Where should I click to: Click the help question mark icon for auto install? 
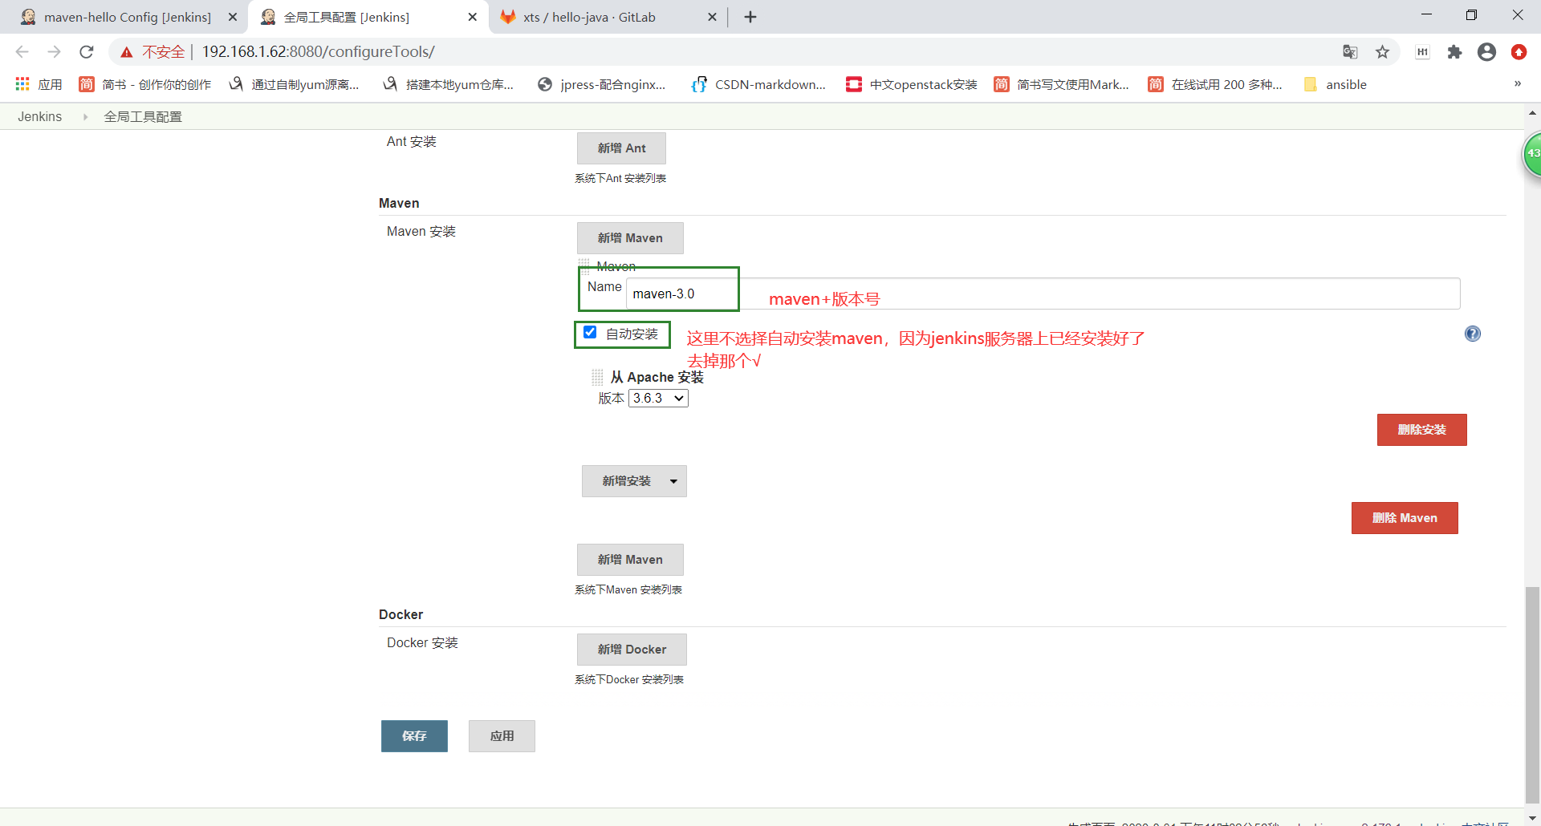coord(1473,334)
